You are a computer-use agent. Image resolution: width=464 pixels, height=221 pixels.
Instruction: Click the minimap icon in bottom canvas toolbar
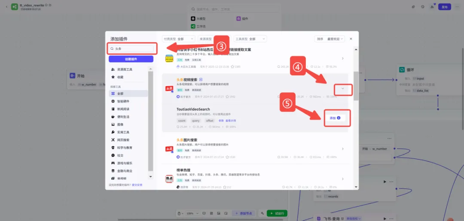point(226,213)
